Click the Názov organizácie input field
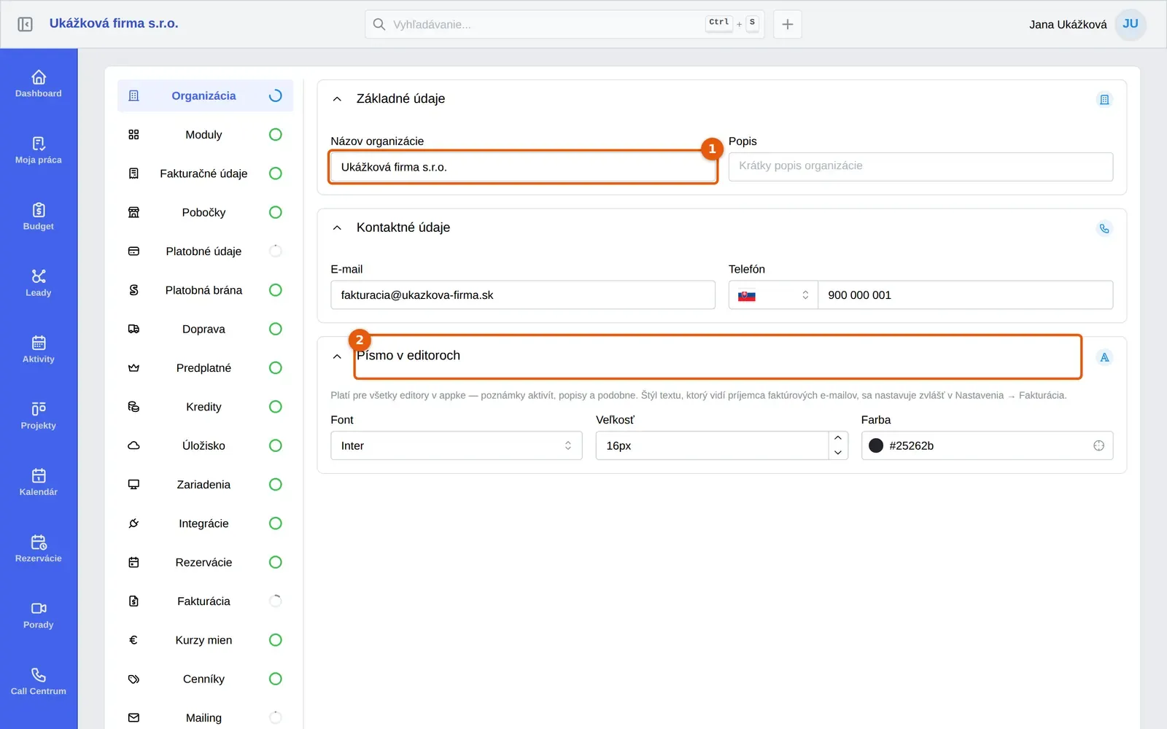1167x729 pixels. (x=523, y=167)
